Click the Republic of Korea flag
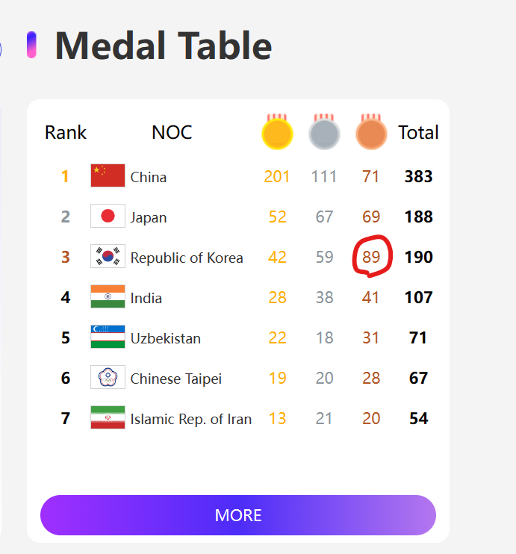This screenshot has height=554, width=516. tap(108, 257)
